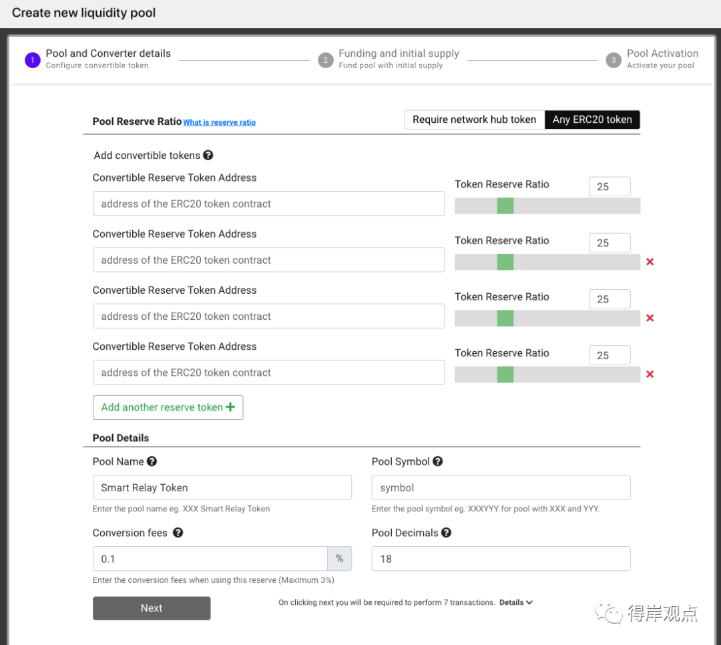
Task: Click the Pool Activation step title
Action: pos(663,53)
